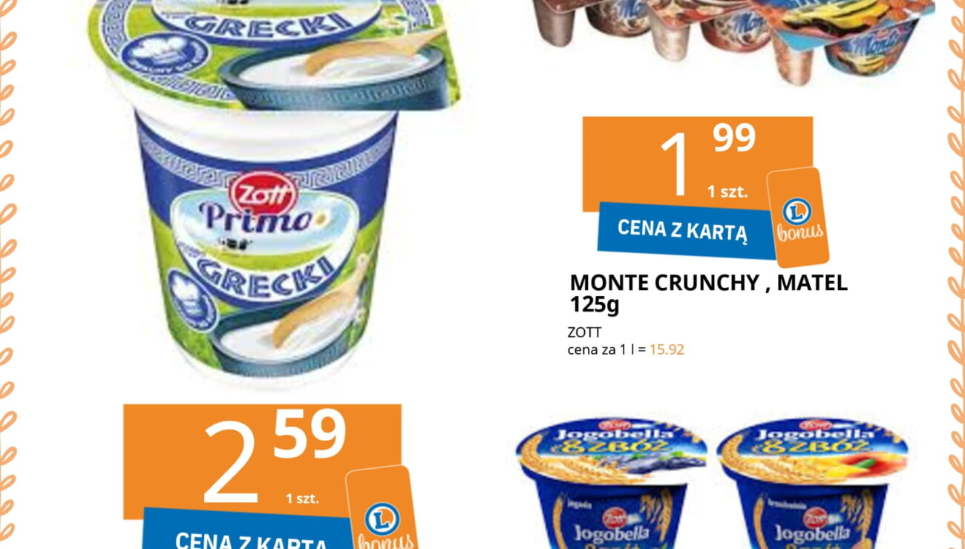Viewport: 965px width, 549px height.
Task: Click the L bonus card icon near 1.99
Action: pos(799,217)
